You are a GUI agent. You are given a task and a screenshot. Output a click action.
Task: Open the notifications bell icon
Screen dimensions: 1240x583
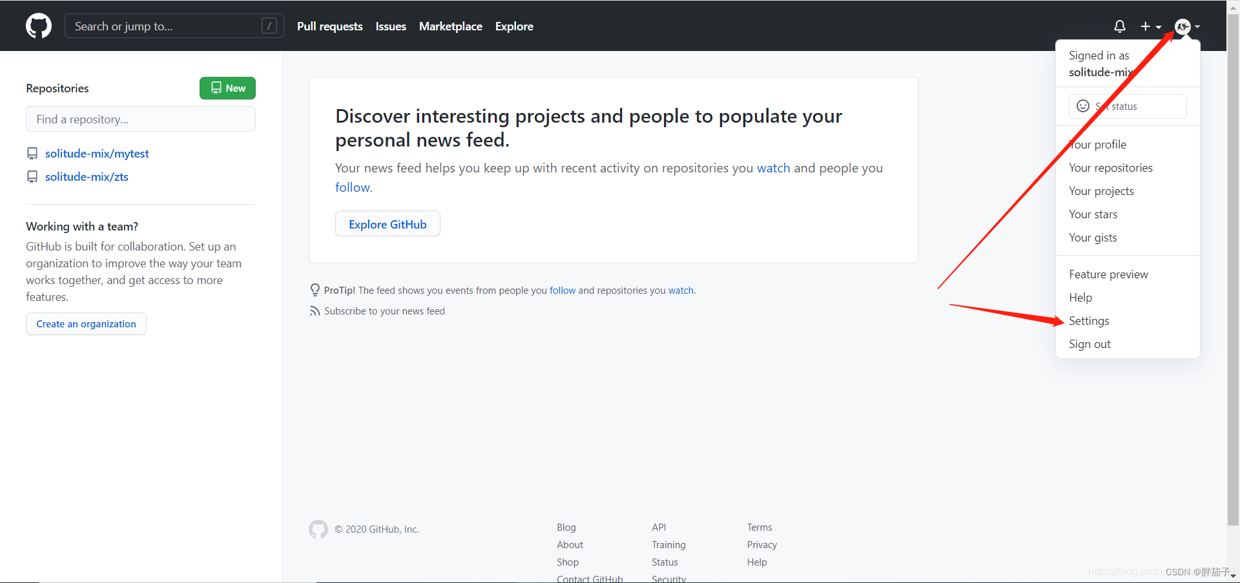pyautogui.click(x=1120, y=26)
